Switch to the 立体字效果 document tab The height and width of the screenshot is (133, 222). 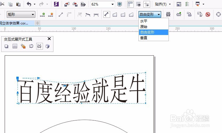pos(17,23)
